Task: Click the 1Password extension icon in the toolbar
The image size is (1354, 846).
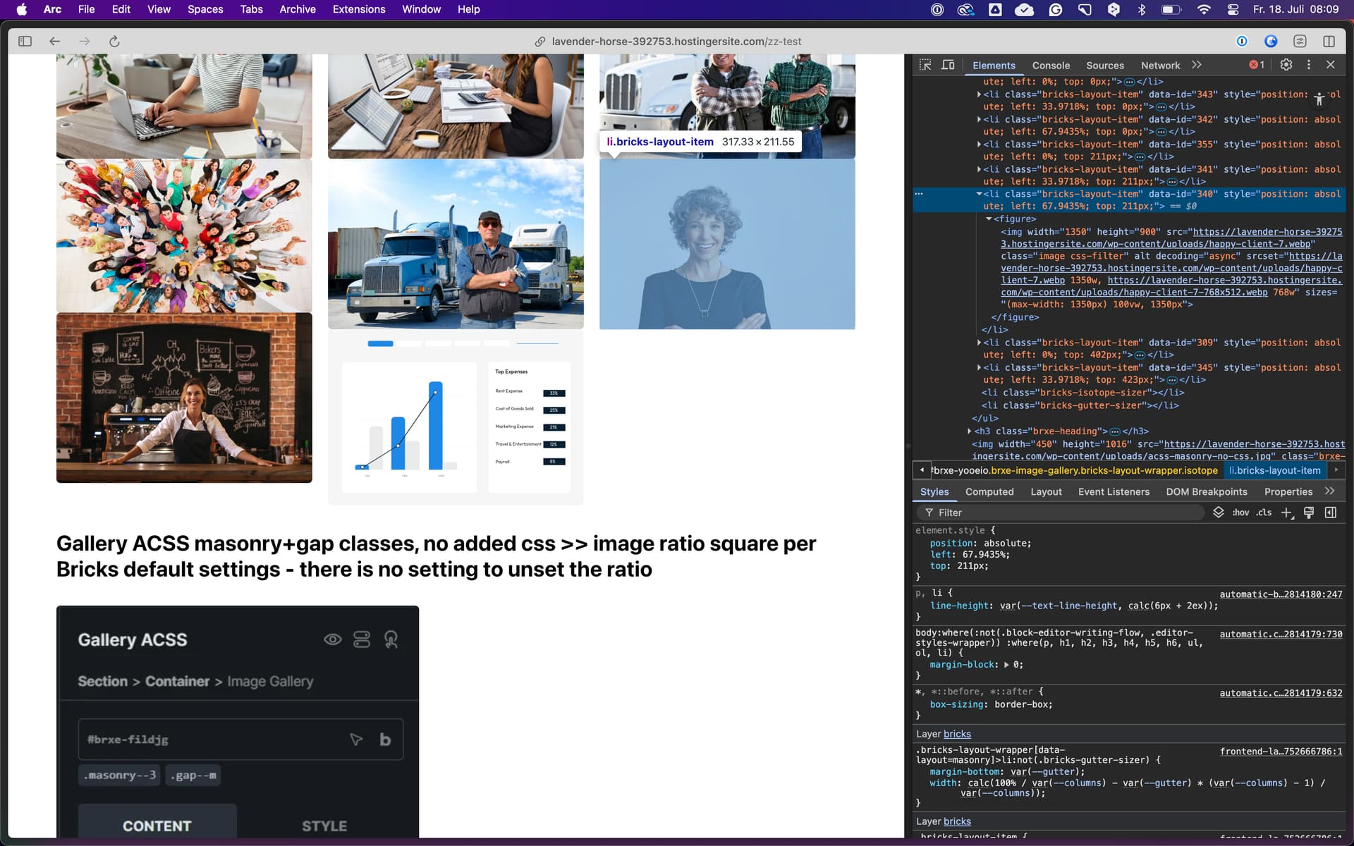Action: pos(1242,42)
